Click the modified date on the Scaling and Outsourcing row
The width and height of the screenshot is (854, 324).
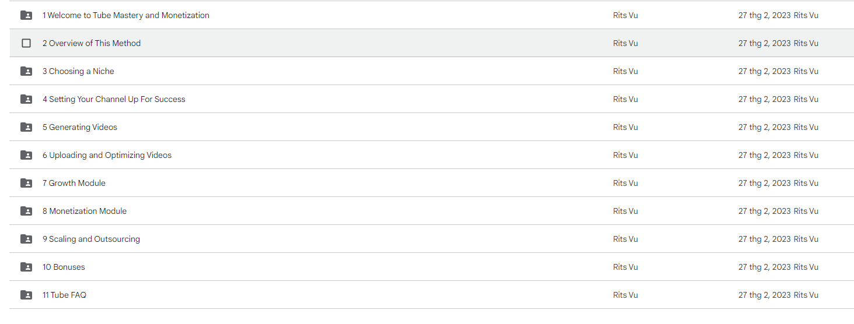765,239
